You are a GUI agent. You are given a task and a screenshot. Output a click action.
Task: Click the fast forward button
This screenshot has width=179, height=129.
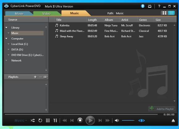pos(107,120)
